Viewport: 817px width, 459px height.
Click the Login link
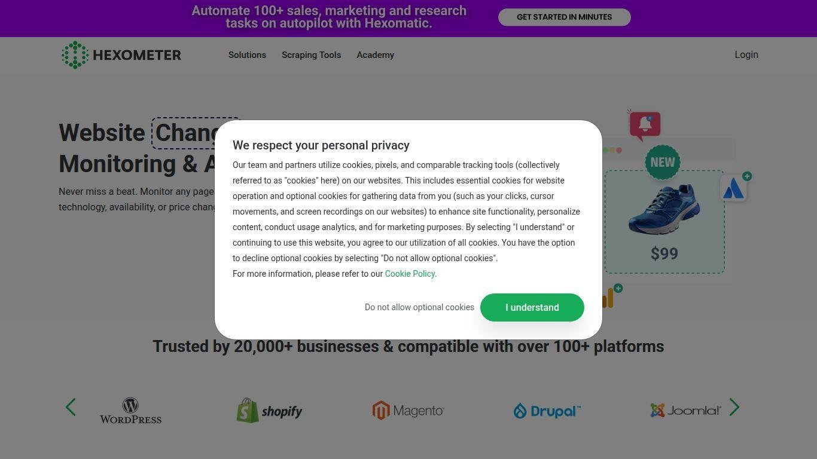746,55
